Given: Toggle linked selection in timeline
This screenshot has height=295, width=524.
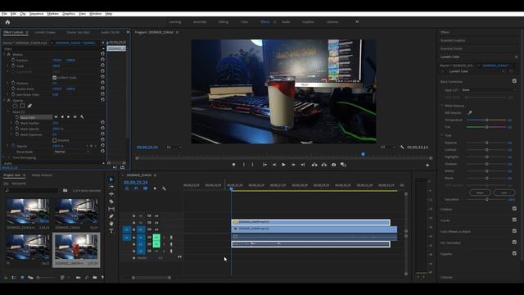Looking at the screenshot, I should (x=146, y=188).
